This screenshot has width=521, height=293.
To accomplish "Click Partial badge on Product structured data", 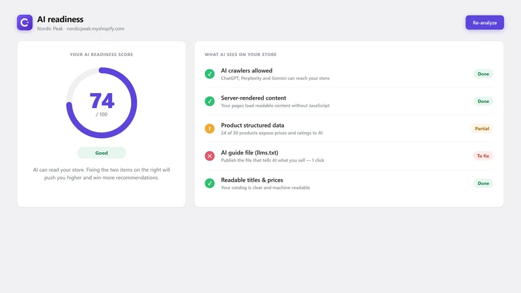I will coord(482,128).
